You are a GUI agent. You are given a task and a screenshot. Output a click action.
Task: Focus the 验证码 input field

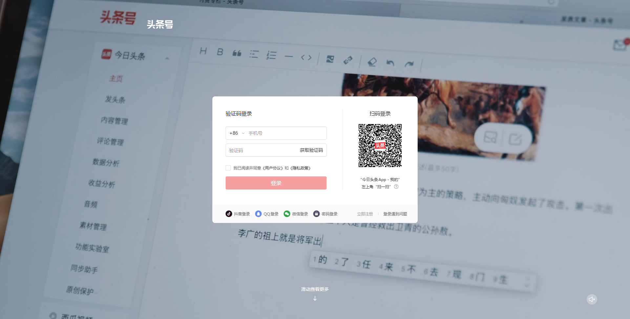tap(261, 150)
